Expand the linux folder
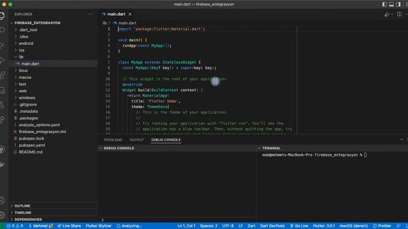Image resolution: width=408 pixels, height=229 pixels. tap(23, 71)
